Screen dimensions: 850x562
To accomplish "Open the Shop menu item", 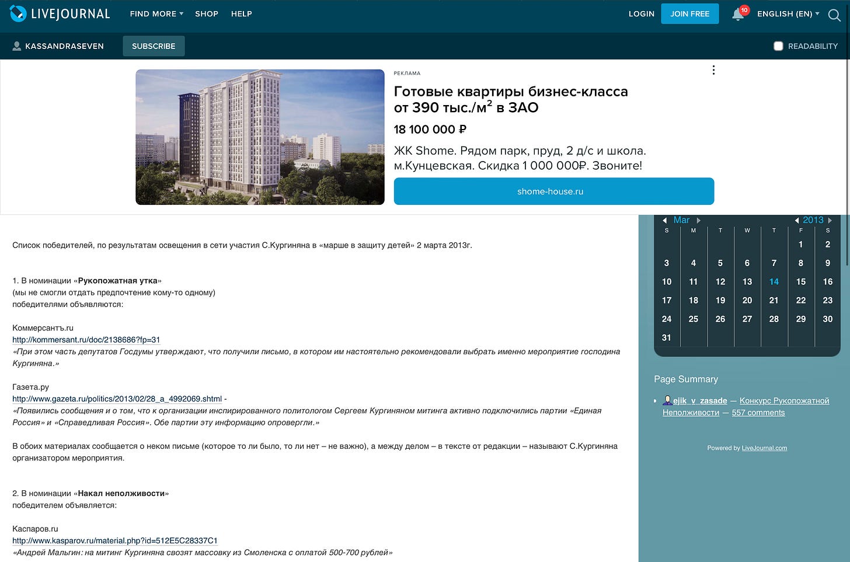I will point(207,13).
